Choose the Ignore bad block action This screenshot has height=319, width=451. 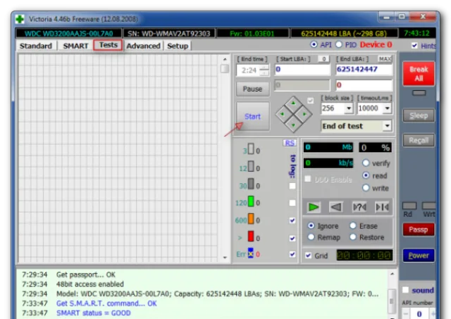pos(311,225)
